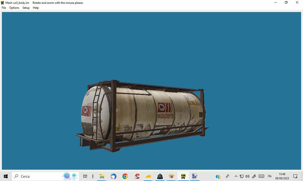Open the yellow wedge app in taskbar
303x181 pixels.
pos(148,176)
